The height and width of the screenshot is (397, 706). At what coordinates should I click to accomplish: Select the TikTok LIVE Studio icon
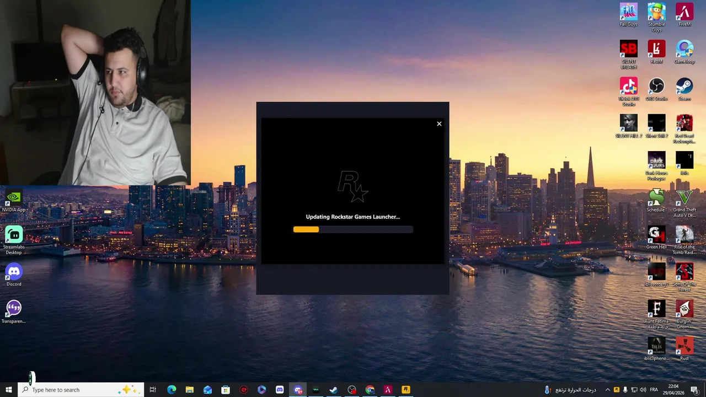[628, 92]
